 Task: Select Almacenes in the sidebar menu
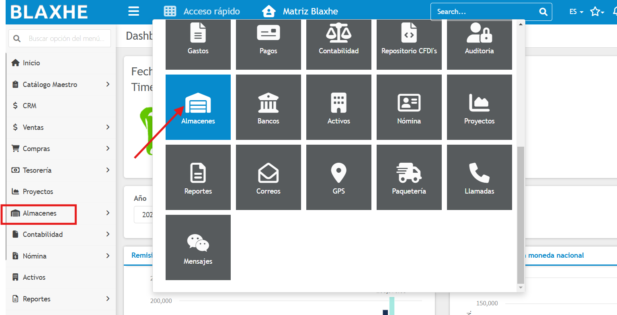(x=39, y=213)
